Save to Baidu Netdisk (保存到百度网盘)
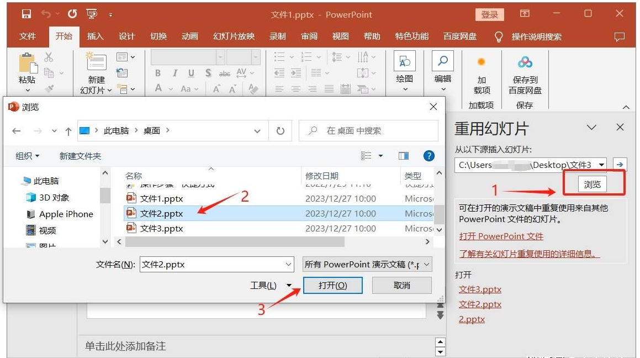Screen dimensions: 640x358 point(525,75)
